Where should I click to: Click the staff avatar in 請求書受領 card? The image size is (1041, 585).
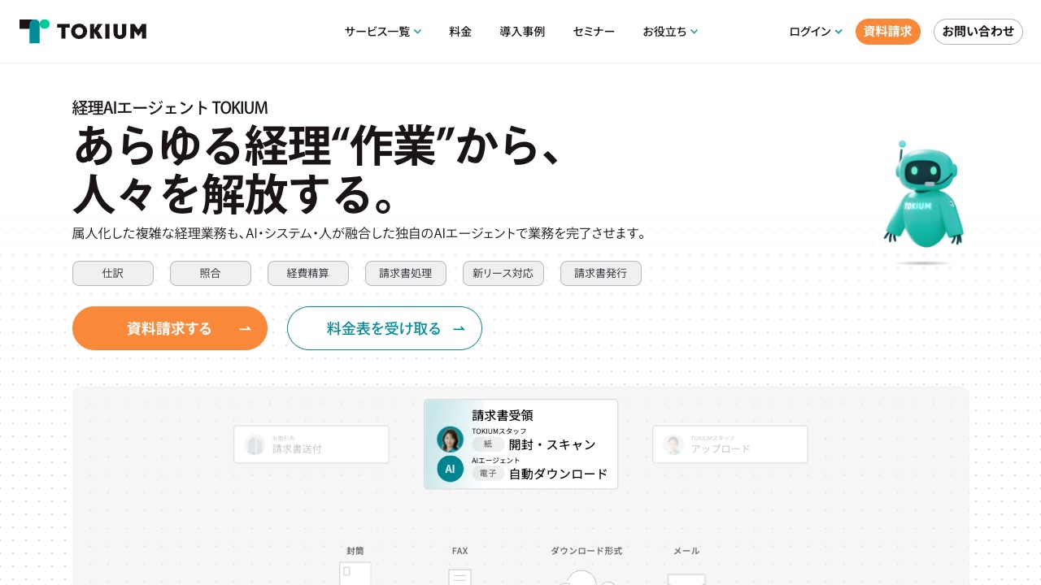pos(450,440)
